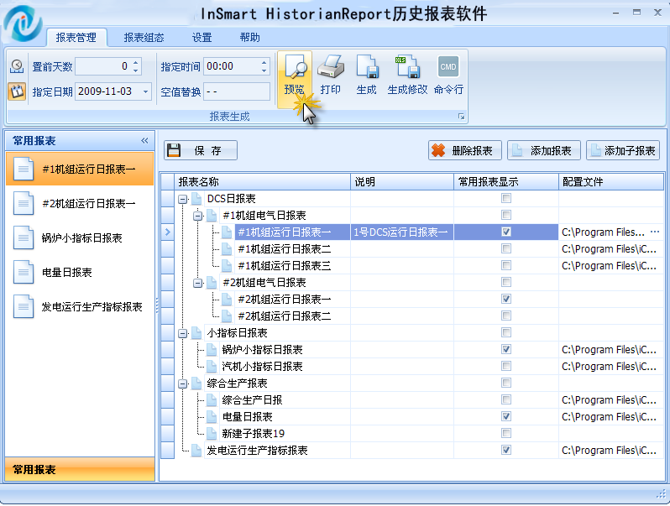Screen dimensions: 670x506
Task: Click the row indicator arrow of the selected row
Action: [168, 232]
